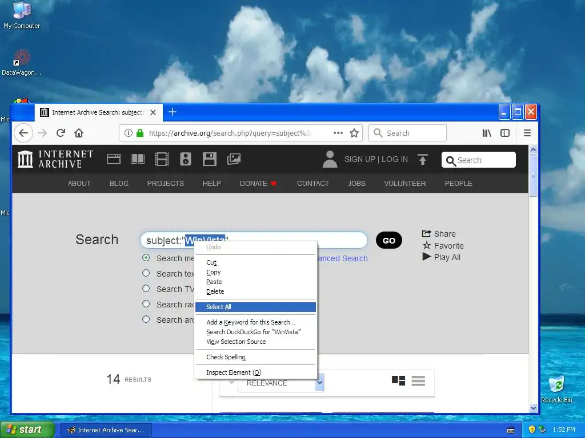Open the DataWagon desktop shortcut
Screen dimensions: 585x438
(22, 63)
